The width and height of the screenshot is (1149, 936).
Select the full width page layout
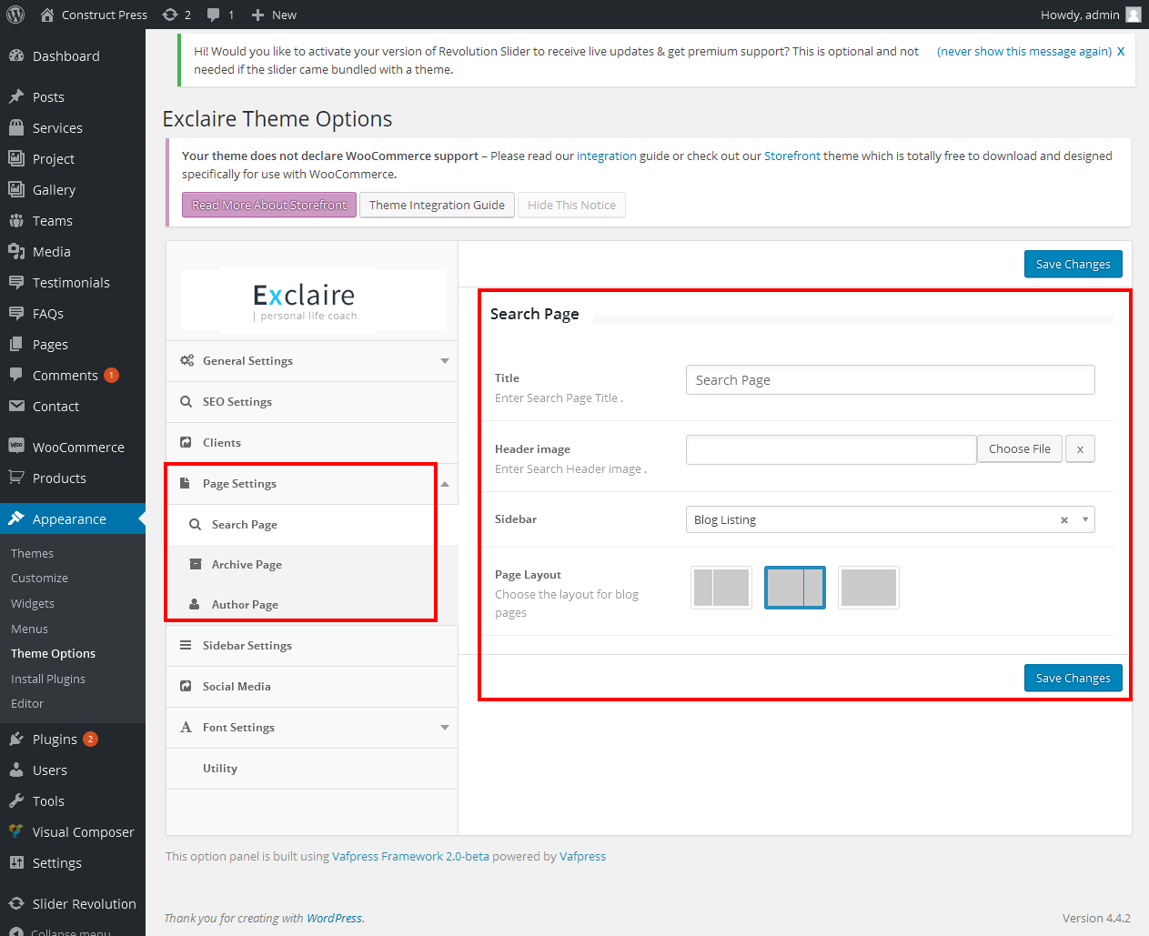pyautogui.click(x=868, y=588)
